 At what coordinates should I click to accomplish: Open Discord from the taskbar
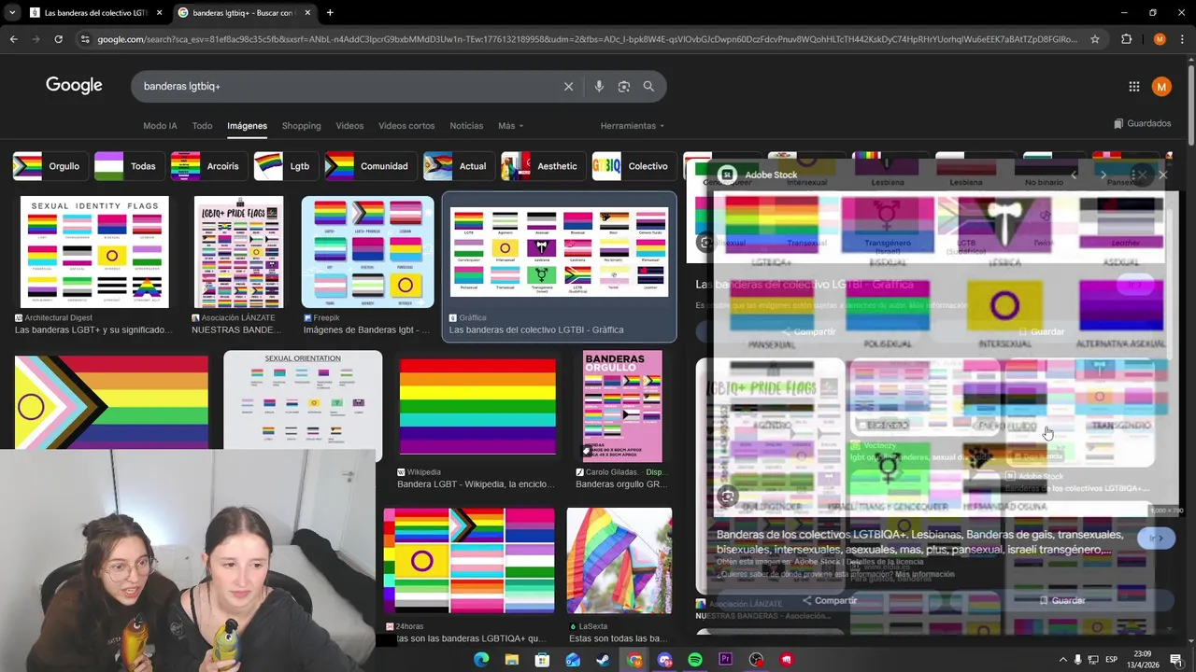point(664,660)
